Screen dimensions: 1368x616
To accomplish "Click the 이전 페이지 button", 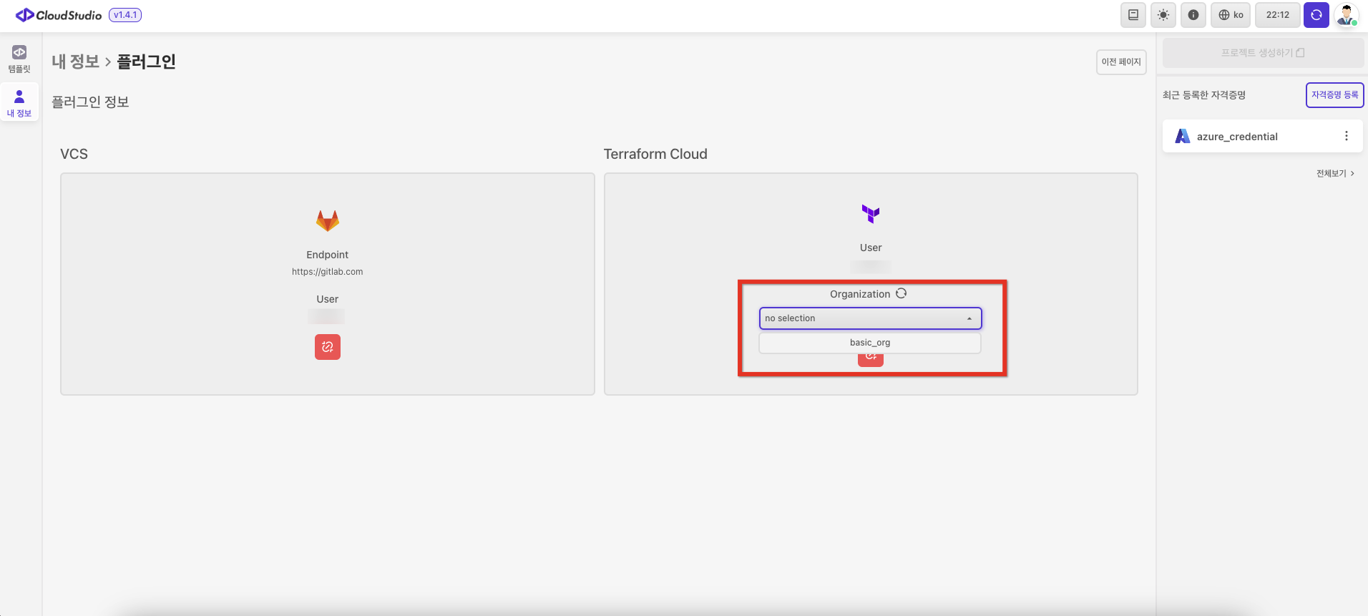I will pos(1120,62).
